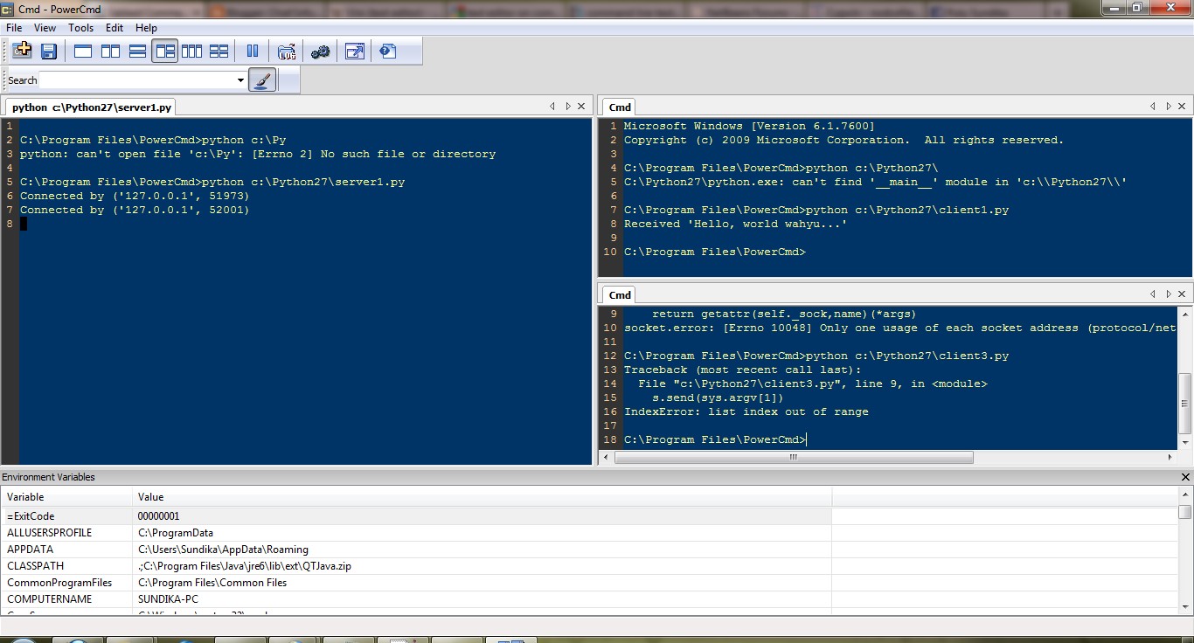The width and height of the screenshot is (1194, 643).
Task: Click forward tab arrow on top-right Cmd pane
Action: (1169, 106)
